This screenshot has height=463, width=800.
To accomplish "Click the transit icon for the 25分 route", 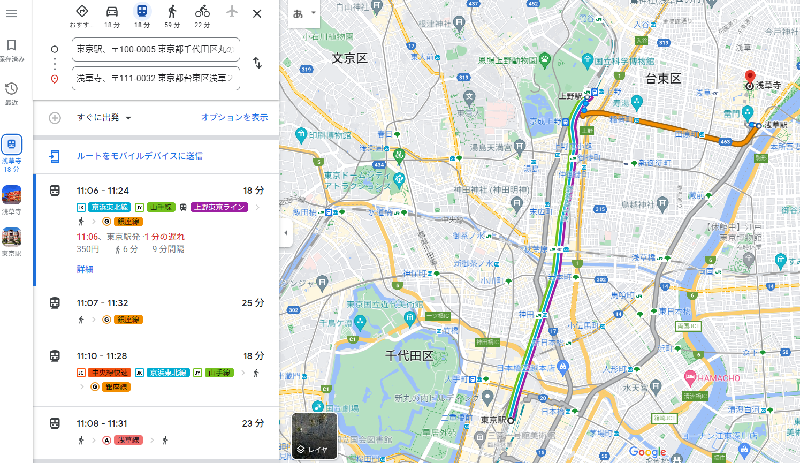I will point(55,303).
